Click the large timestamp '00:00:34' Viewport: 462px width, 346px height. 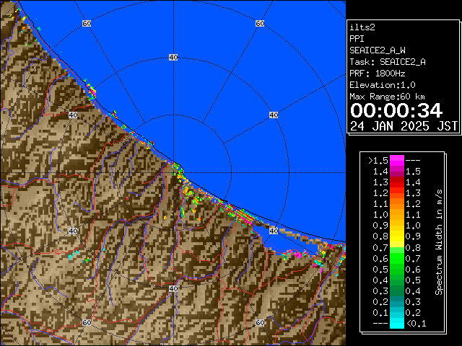pyautogui.click(x=396, y=110)
